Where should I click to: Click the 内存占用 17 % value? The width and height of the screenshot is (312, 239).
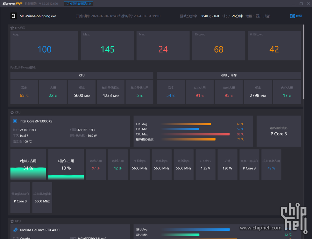tap(287, 96)
